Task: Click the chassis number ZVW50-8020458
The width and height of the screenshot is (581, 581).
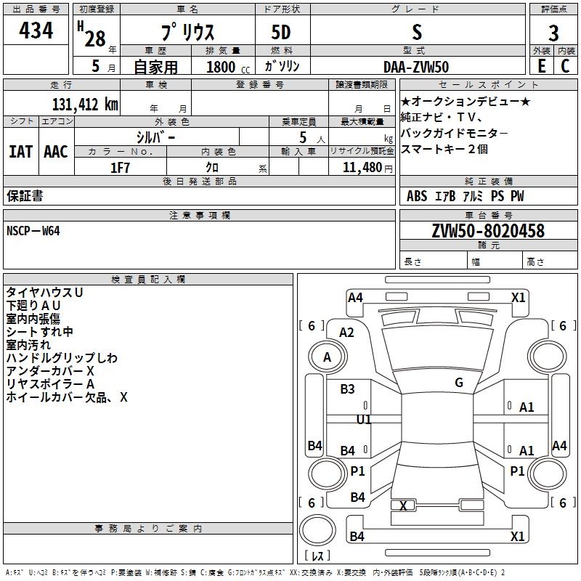Action: tap(488, 231)
